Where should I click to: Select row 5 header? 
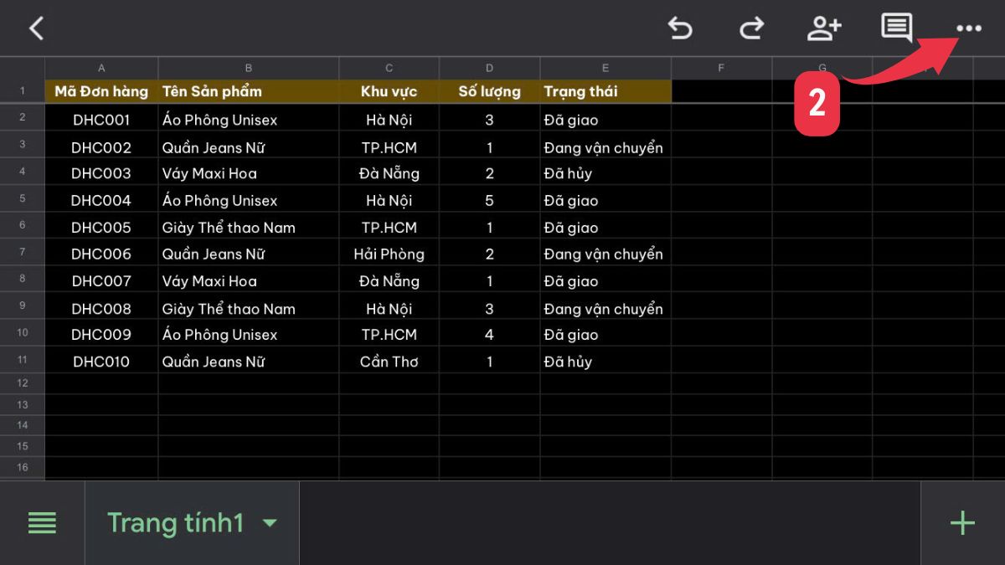(x=22, y=200)
